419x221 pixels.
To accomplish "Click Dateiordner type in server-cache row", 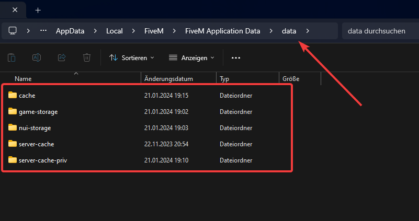I will [x=236, y=144].
